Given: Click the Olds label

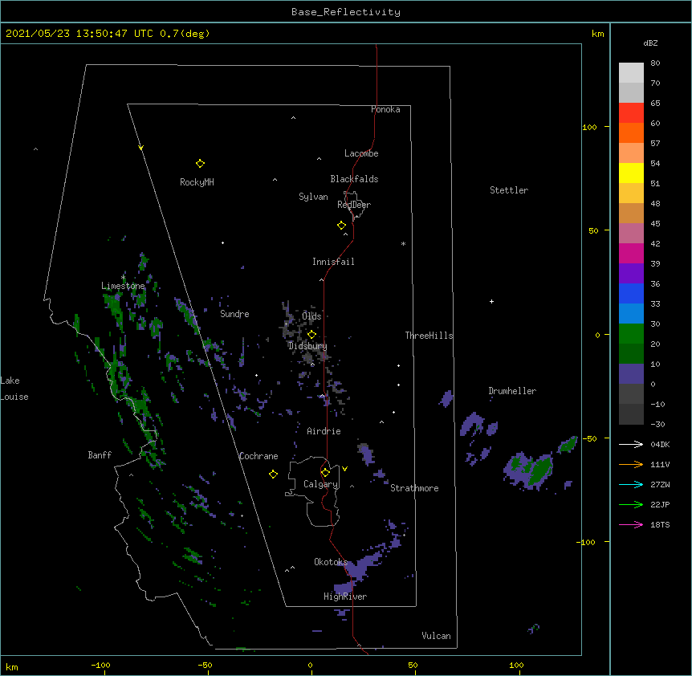Looking at the screenshot, I should click(x=311, y=316).
